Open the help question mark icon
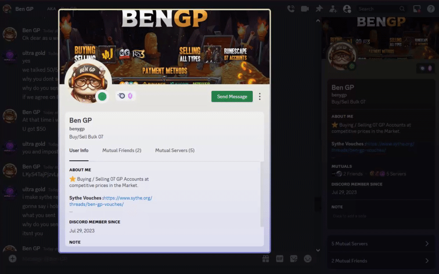 pyautogui.click(x=431, y=9)
